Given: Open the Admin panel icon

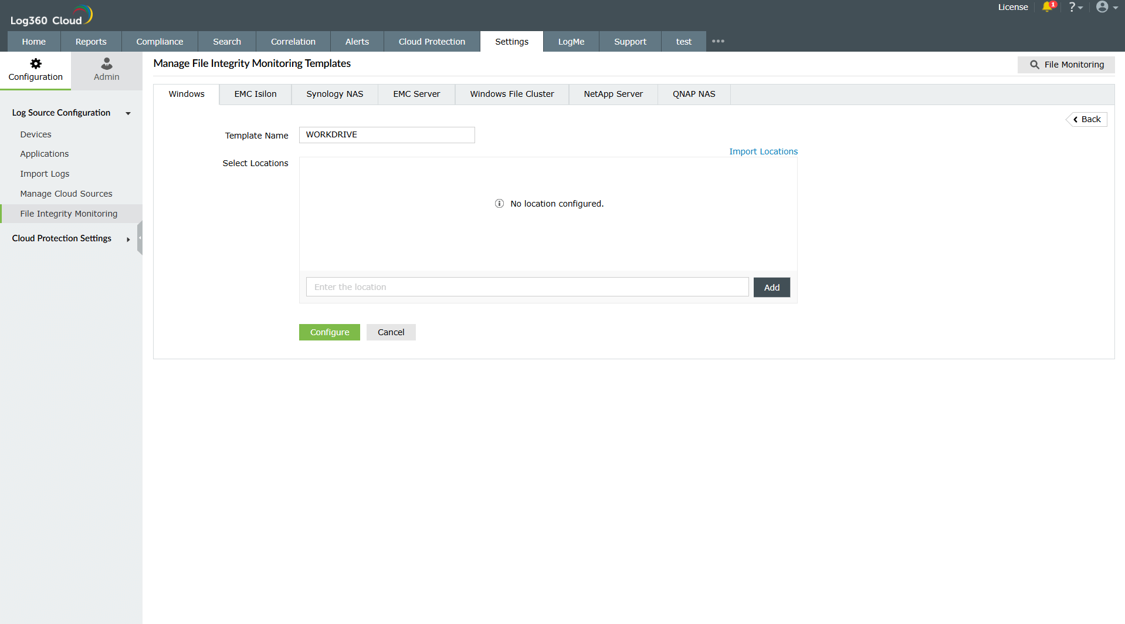Looking at the screenshot, I should (x=106, y=63).
